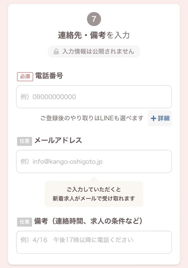Expand the 詳細 LINE details button
Image resolution: width=188 pixels, height=268 pixels.
(160, 118)
